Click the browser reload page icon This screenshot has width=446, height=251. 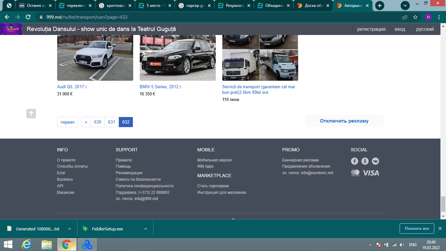(x=28, y=17)
